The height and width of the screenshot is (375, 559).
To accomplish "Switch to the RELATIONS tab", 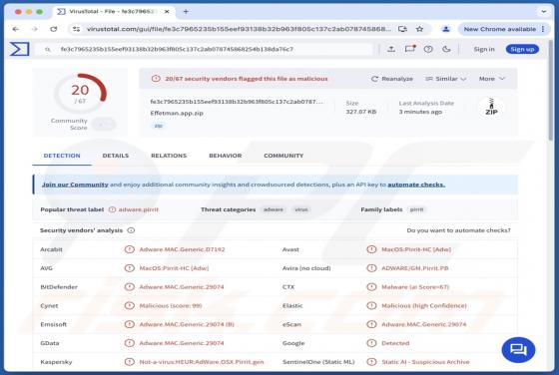I will (x=169, y=156).
